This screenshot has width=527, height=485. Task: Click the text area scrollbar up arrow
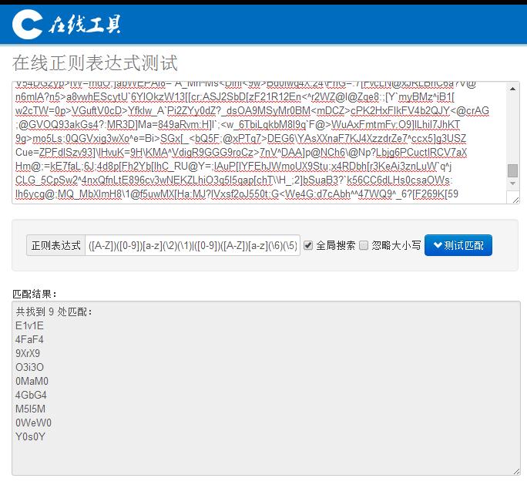[x=512, y=89]
